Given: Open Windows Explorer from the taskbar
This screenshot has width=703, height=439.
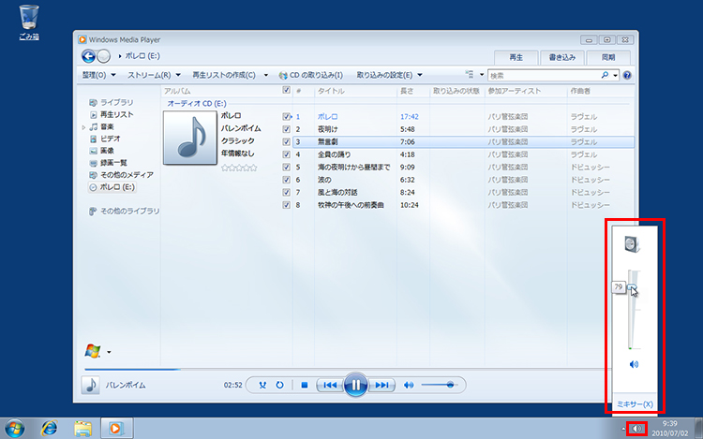Looking at the screenshot, I should pyautogui.click(x=82, y=429).
